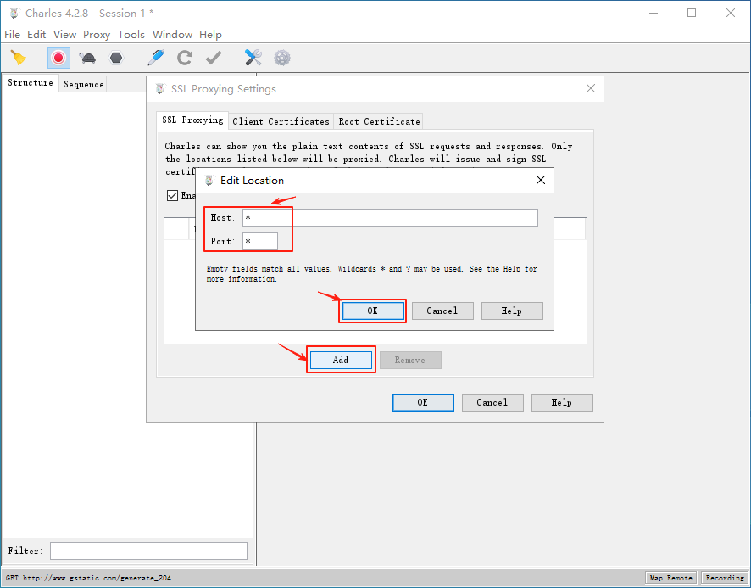Switch to the Structure tab

[31, 82]
